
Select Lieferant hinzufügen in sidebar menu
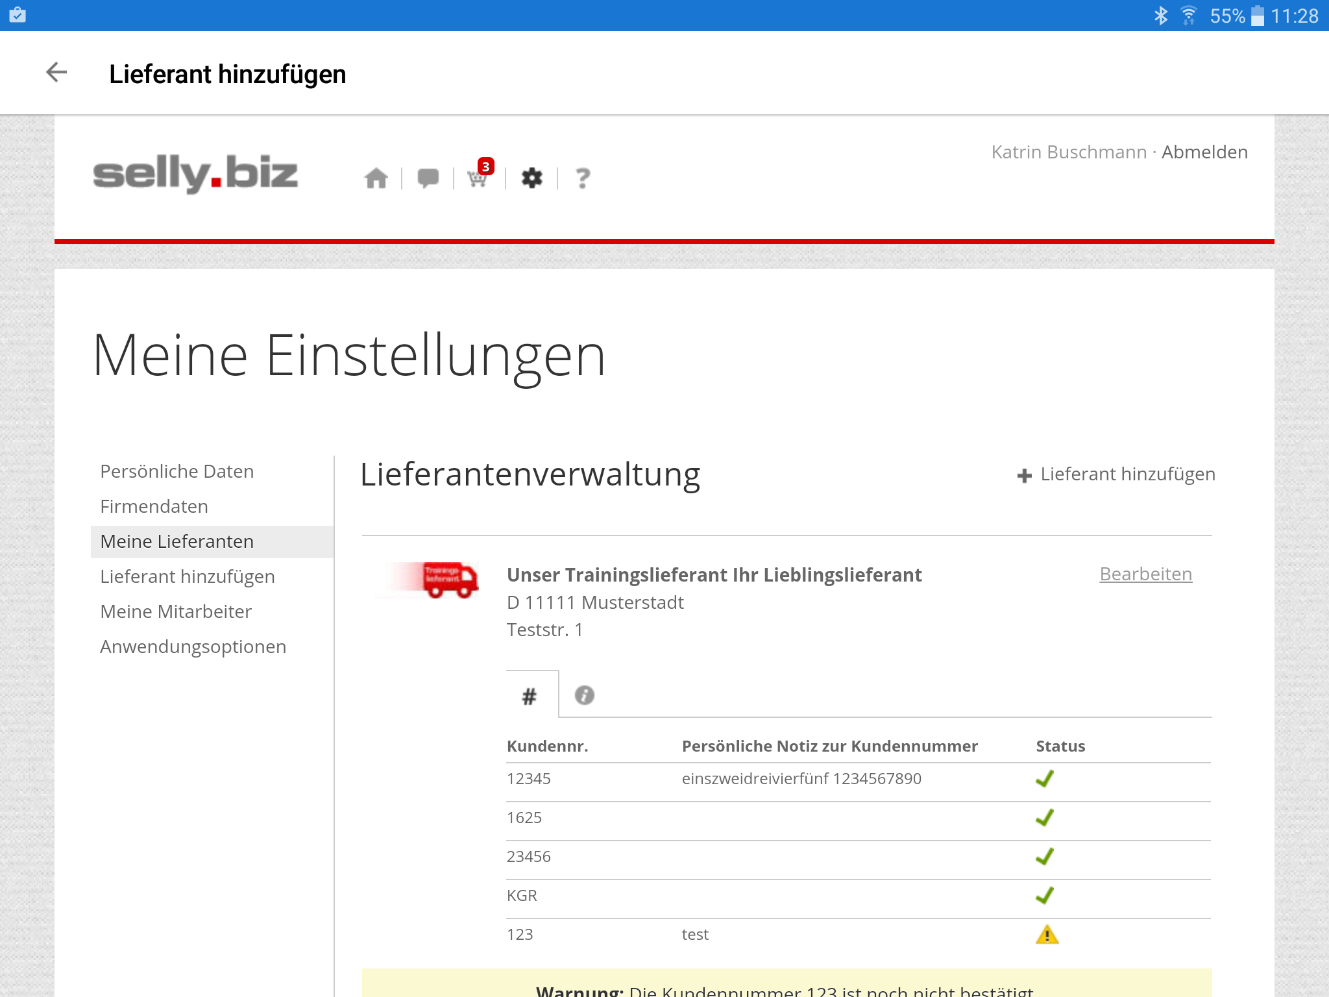click(187, 576)
